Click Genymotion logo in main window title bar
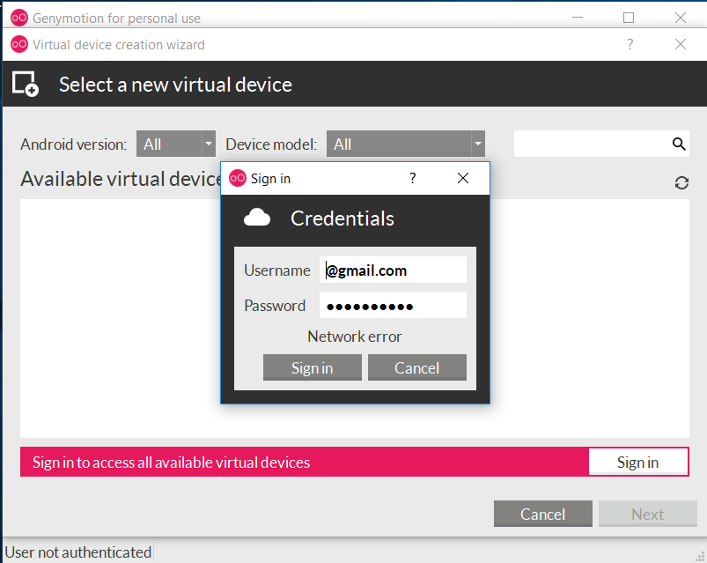The image size is (707, 563). click(x=19, y=18)
